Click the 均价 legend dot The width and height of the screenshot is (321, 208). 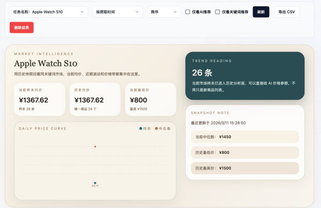(x=141, y=128)
